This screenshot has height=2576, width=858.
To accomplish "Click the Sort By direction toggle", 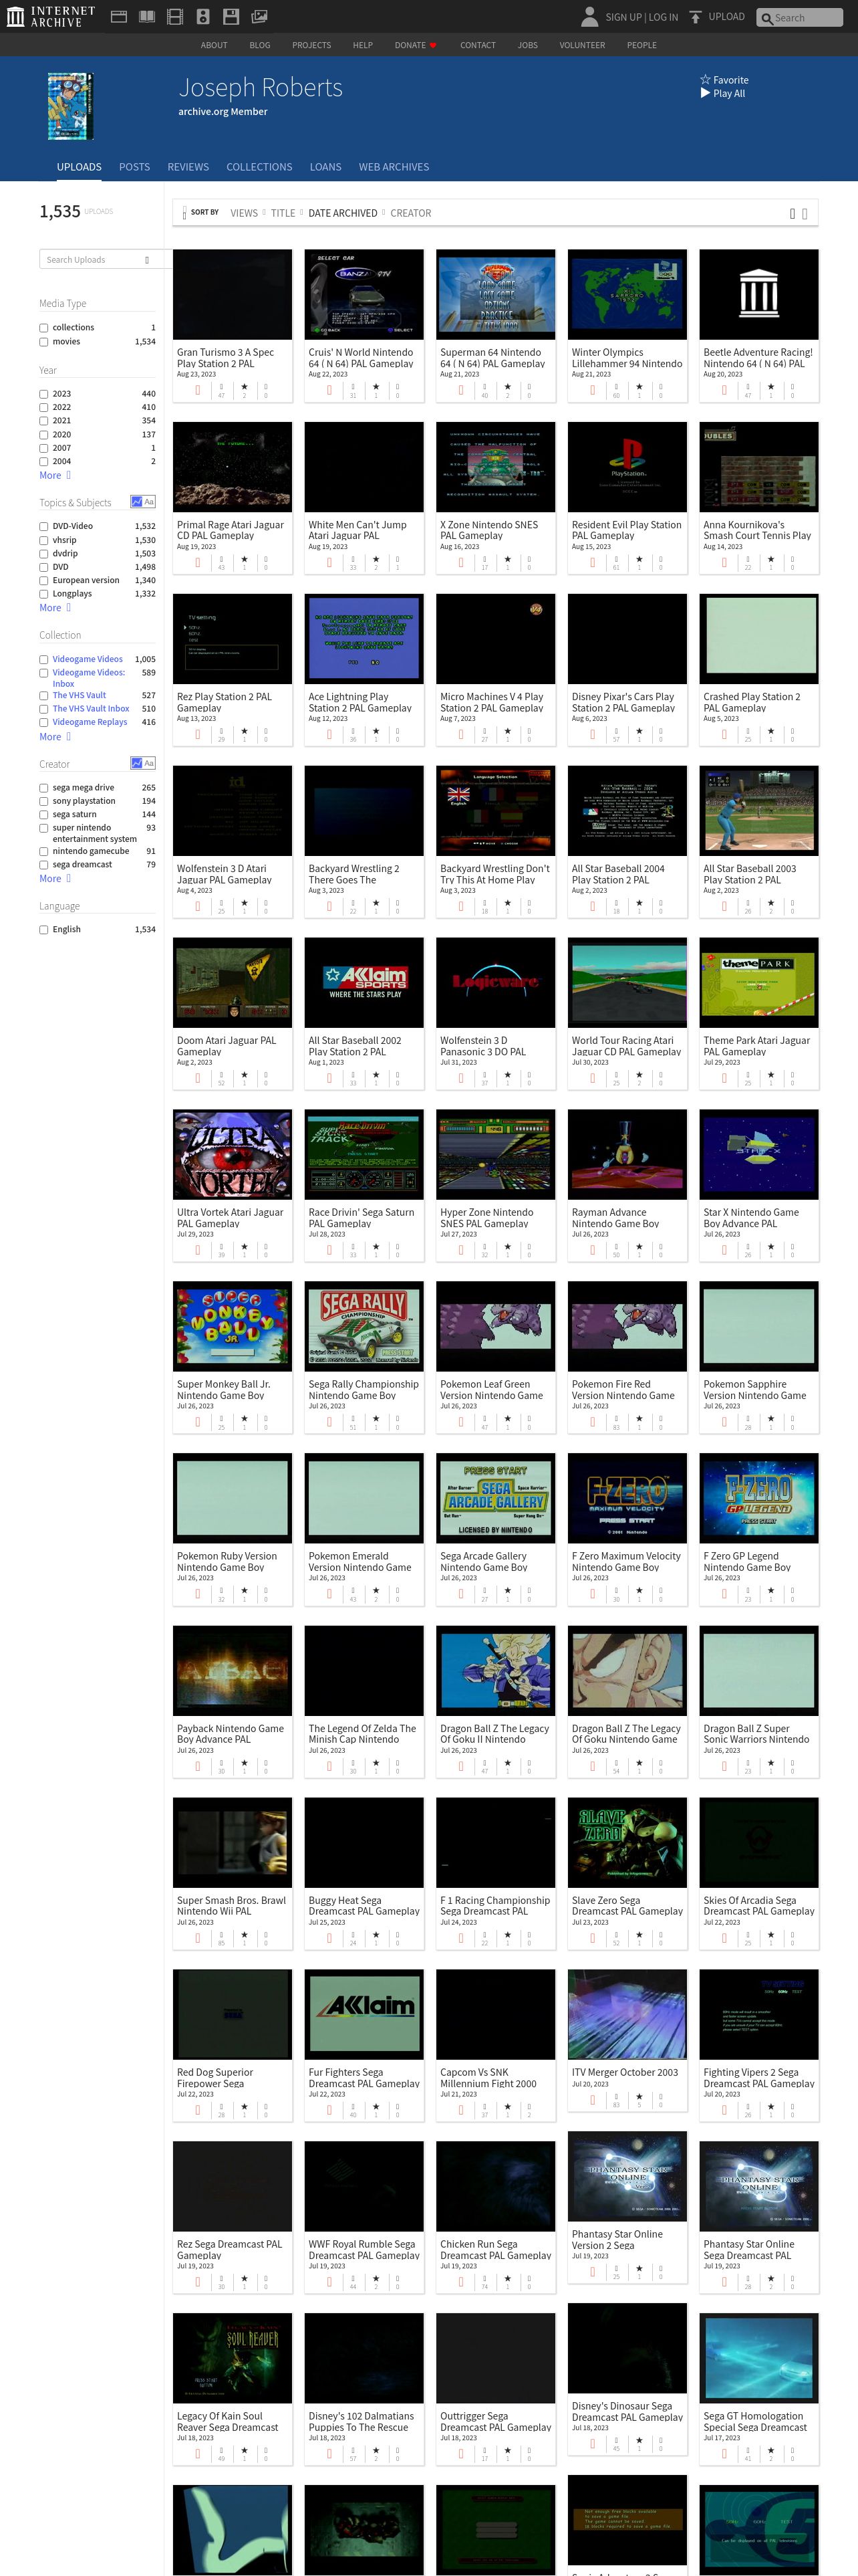I will 185,213.
